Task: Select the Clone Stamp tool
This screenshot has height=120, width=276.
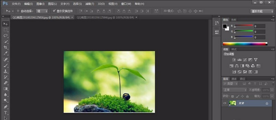Action: [x=6, y=71]
